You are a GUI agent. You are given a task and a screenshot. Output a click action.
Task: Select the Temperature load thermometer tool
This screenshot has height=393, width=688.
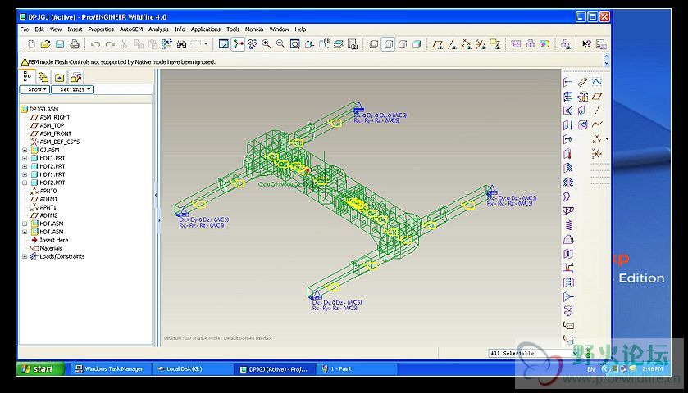point(567,154)
